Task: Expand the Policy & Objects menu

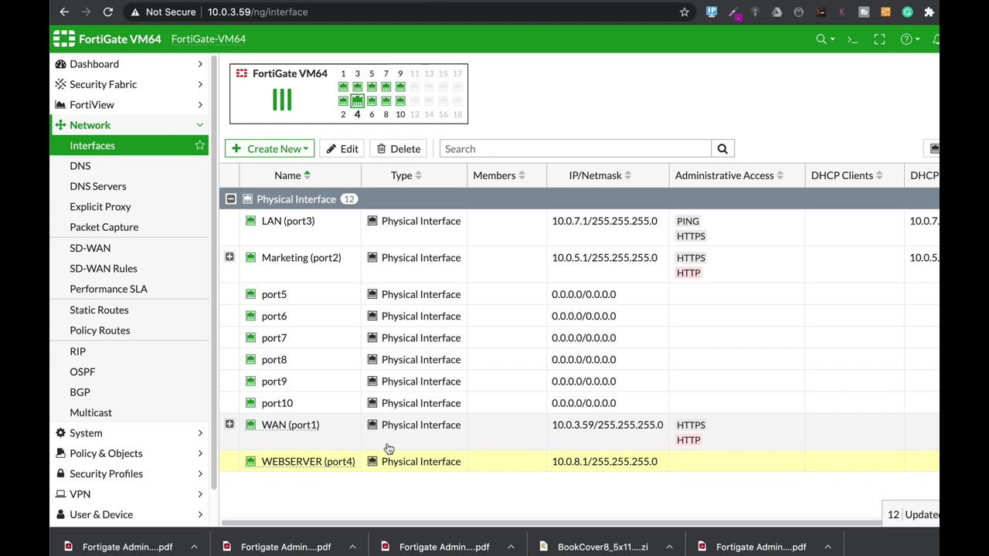Action: pyautogui.click(x=199, y=453)
